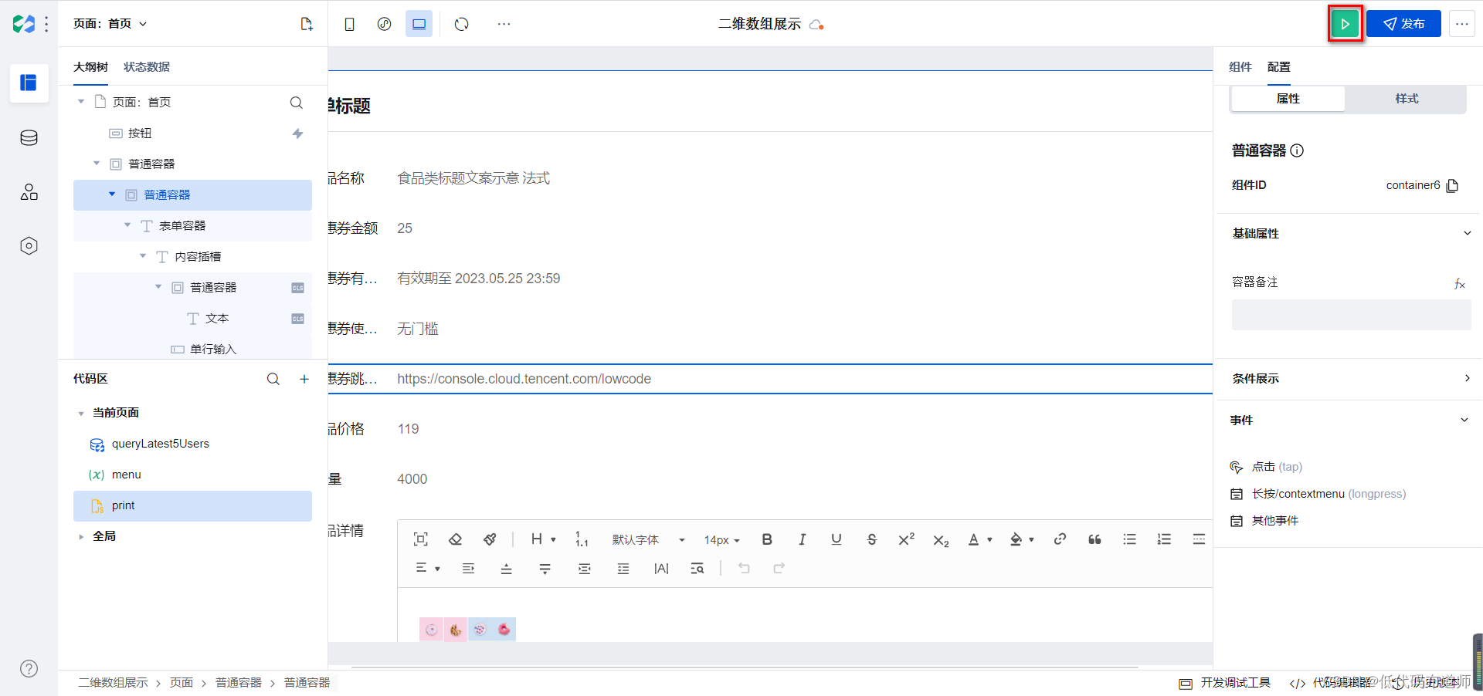This screenshot has width=1483, height=696.
Task: Open the users and roles sidebar icon
Action: pos(29,191)
